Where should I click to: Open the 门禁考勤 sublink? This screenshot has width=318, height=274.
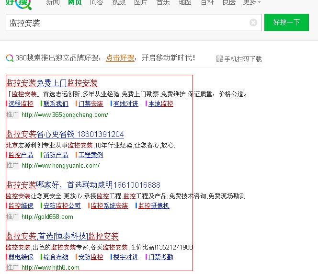[160, 257]
